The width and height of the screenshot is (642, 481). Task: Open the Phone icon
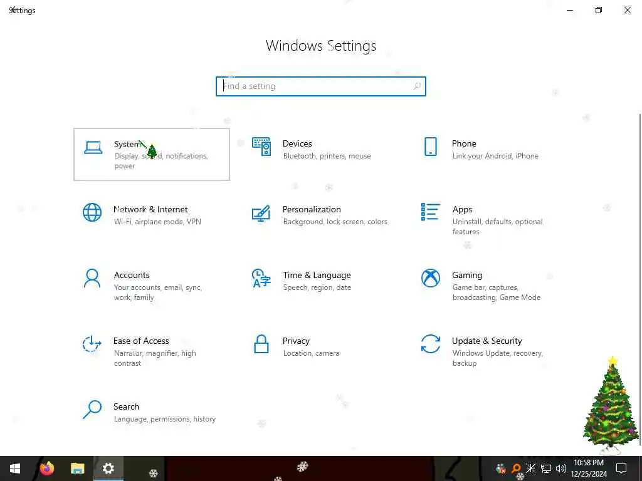click(430, 147)
